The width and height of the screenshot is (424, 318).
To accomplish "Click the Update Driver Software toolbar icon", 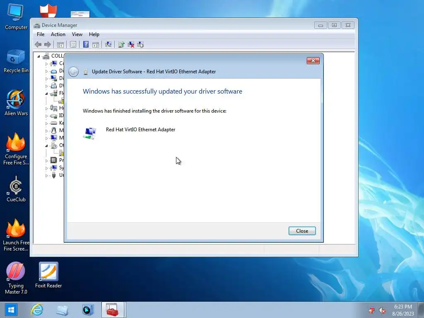I will [x=121, y=44].
